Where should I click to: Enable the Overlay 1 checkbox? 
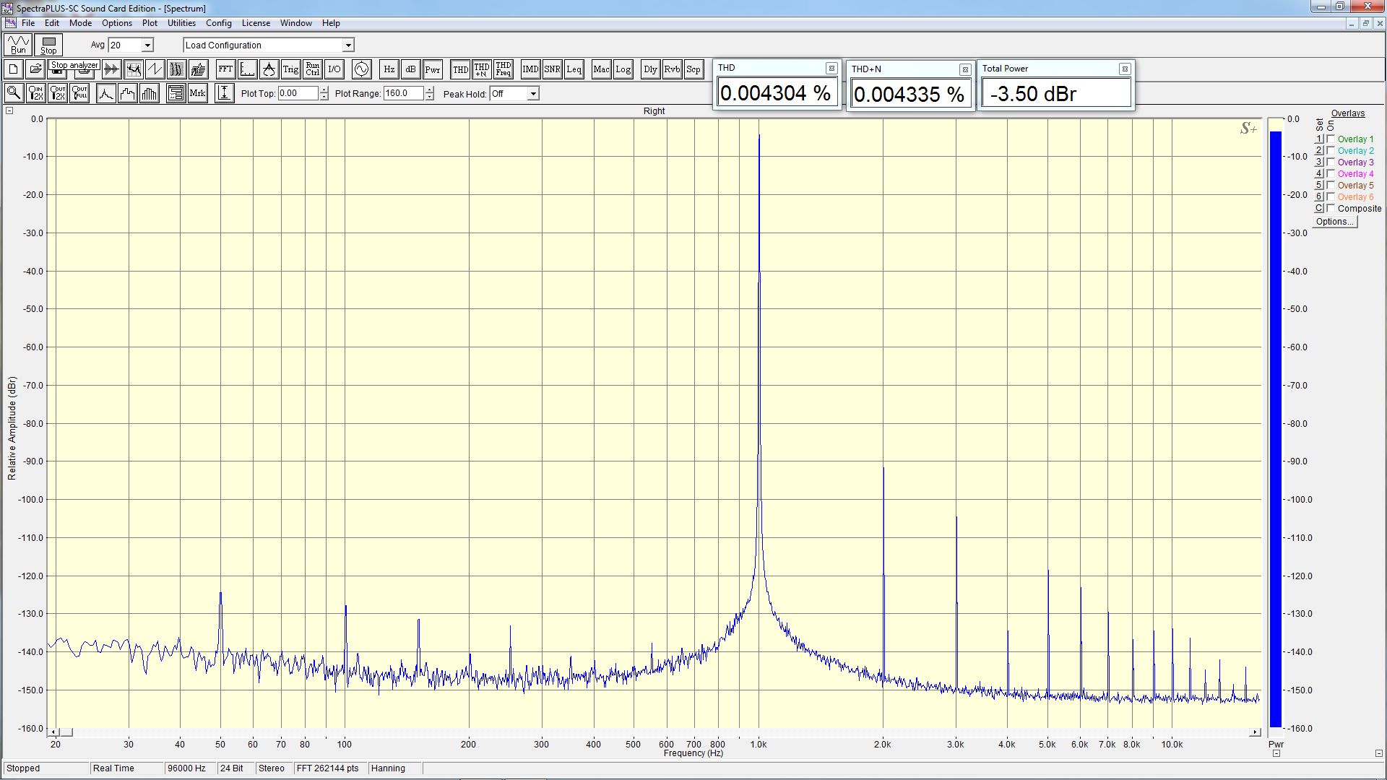1331,139
